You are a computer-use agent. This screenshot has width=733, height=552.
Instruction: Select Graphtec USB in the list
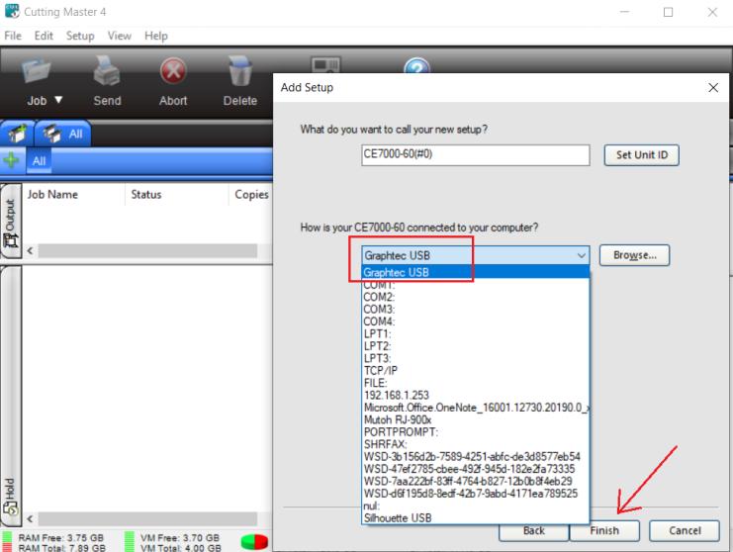point(476,272)
